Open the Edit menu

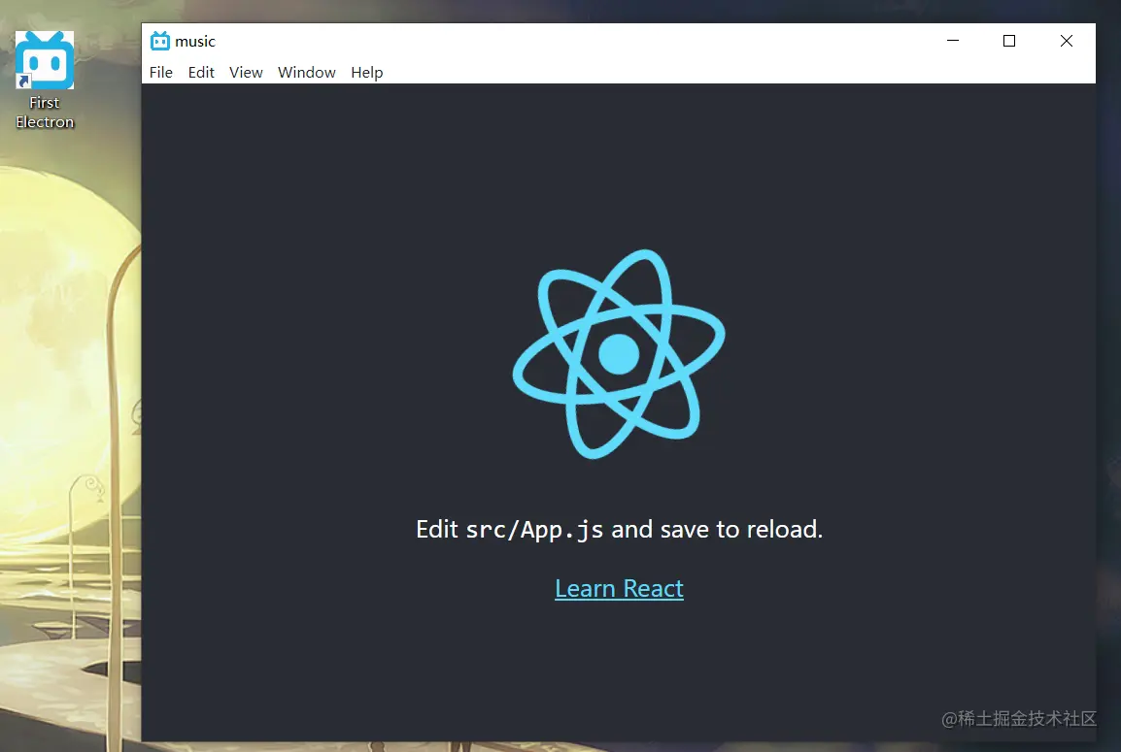[201, 72]
